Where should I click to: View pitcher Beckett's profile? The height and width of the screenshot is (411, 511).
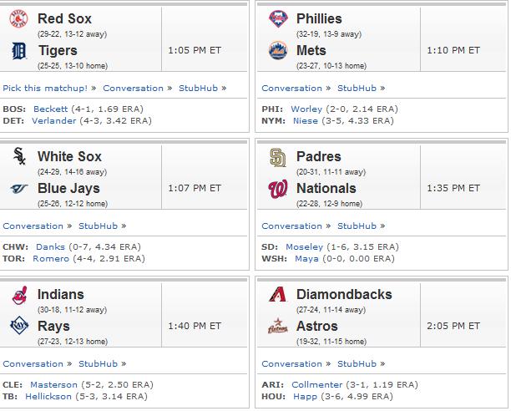(x=50, y=109)
